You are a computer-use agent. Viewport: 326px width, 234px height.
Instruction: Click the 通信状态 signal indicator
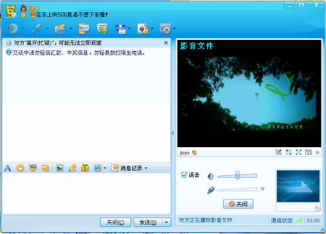pyautogui.click(x=287, y=221)
